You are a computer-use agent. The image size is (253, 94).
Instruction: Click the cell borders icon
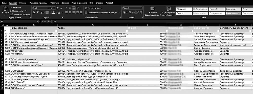47,12
